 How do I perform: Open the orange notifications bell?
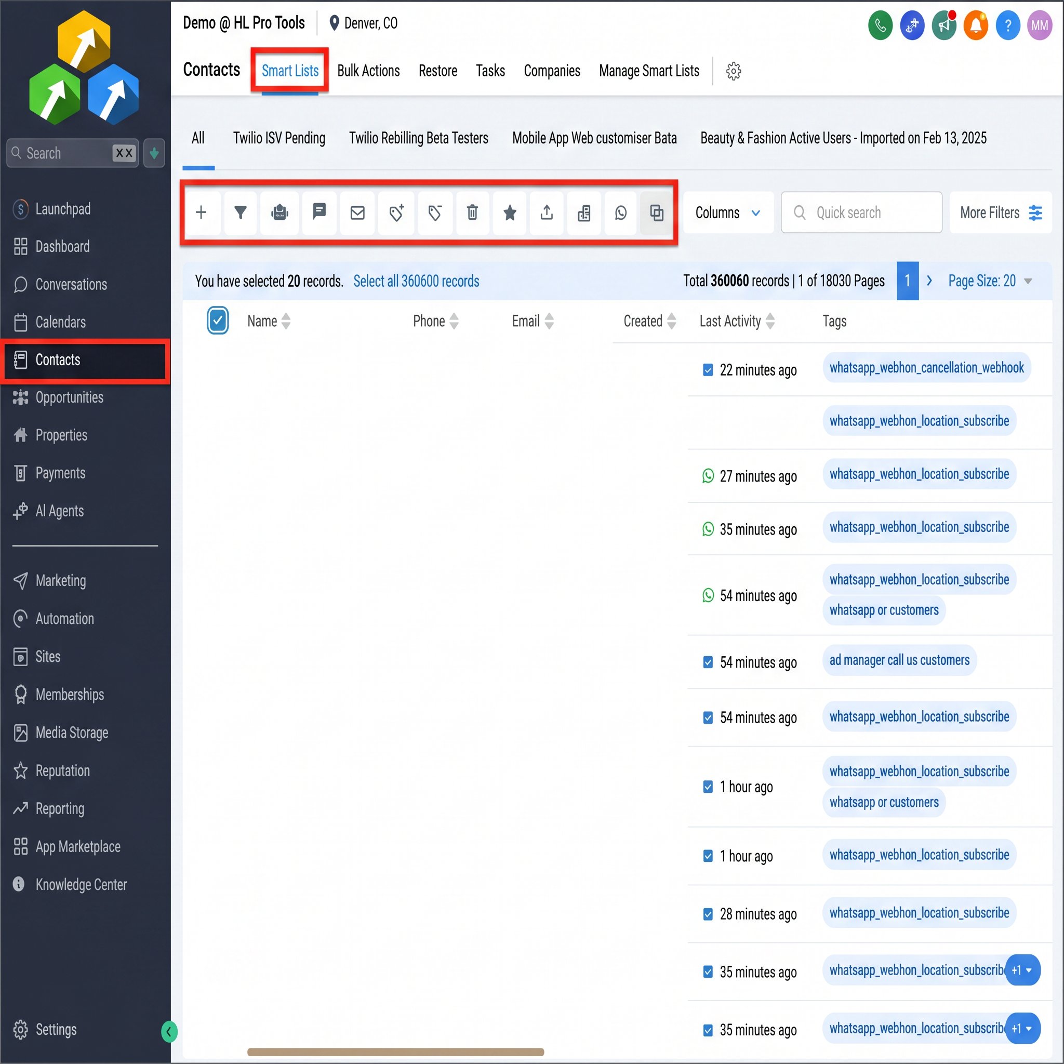point(976,25)
